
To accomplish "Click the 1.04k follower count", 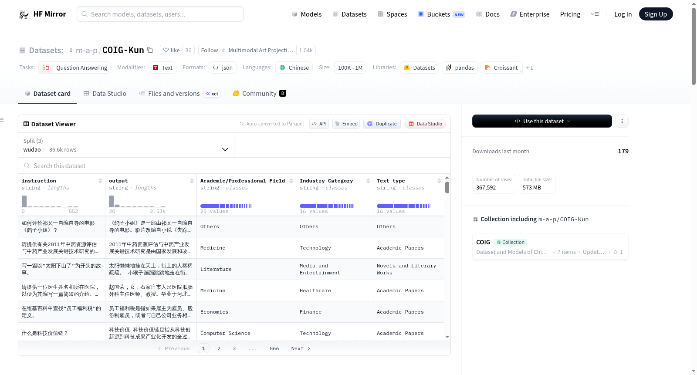I will tap(306, 50).
